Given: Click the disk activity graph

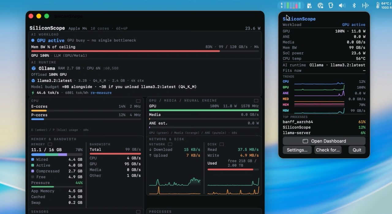Looking at the screenshot, I should point(233,185).
